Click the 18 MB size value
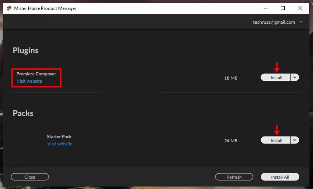Screen dimensions: 313x189 tap(231, 78)
